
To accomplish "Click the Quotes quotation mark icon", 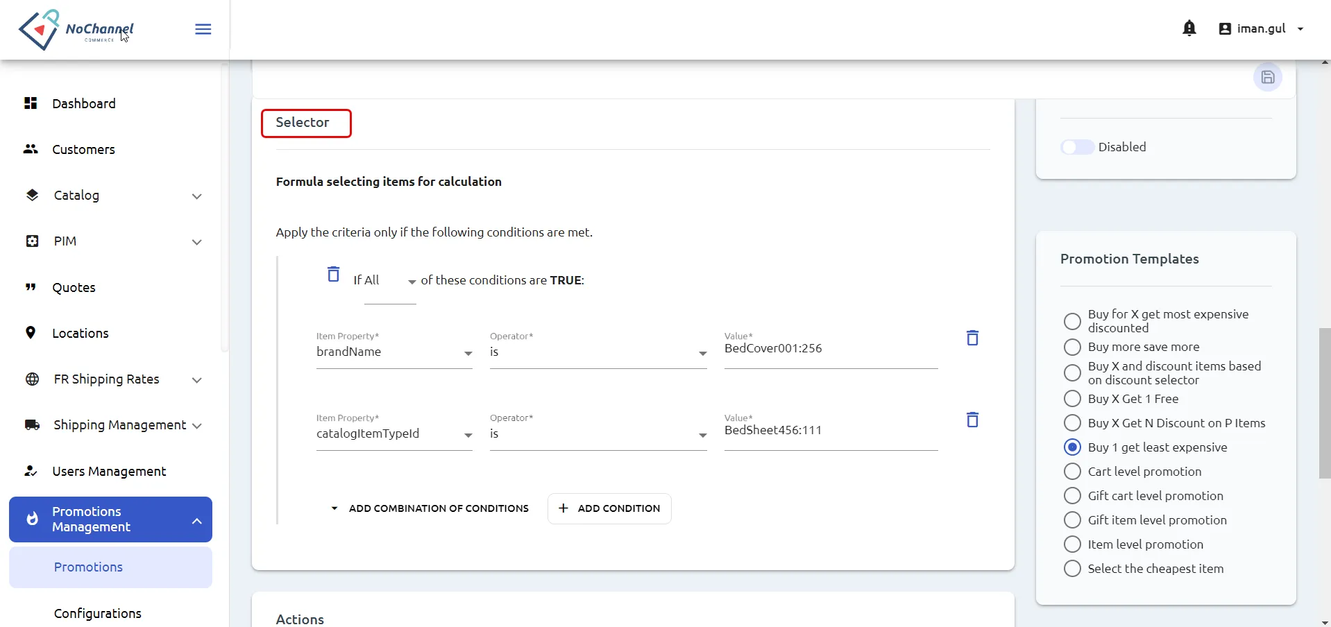I will point(31,287).
